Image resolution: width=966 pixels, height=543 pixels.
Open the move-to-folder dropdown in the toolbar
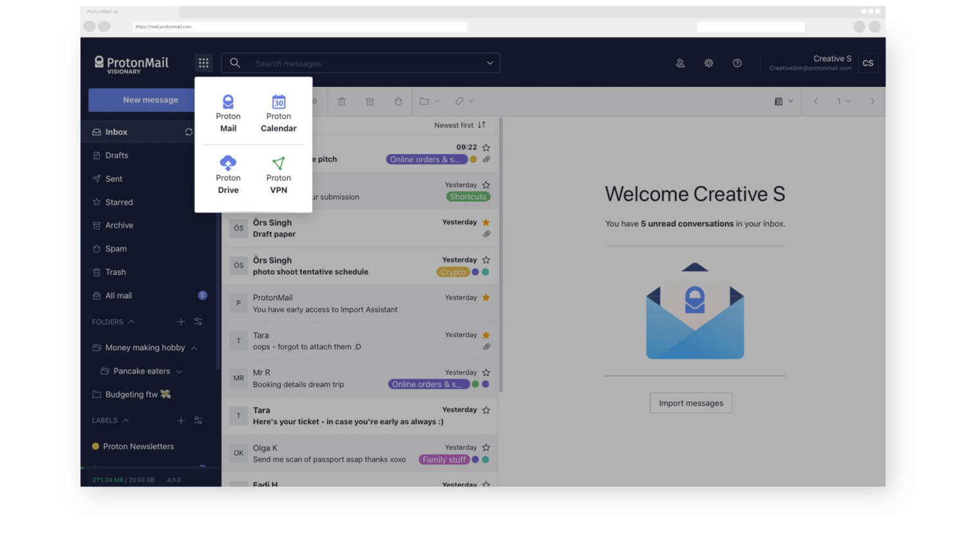[x=428, y=101]
